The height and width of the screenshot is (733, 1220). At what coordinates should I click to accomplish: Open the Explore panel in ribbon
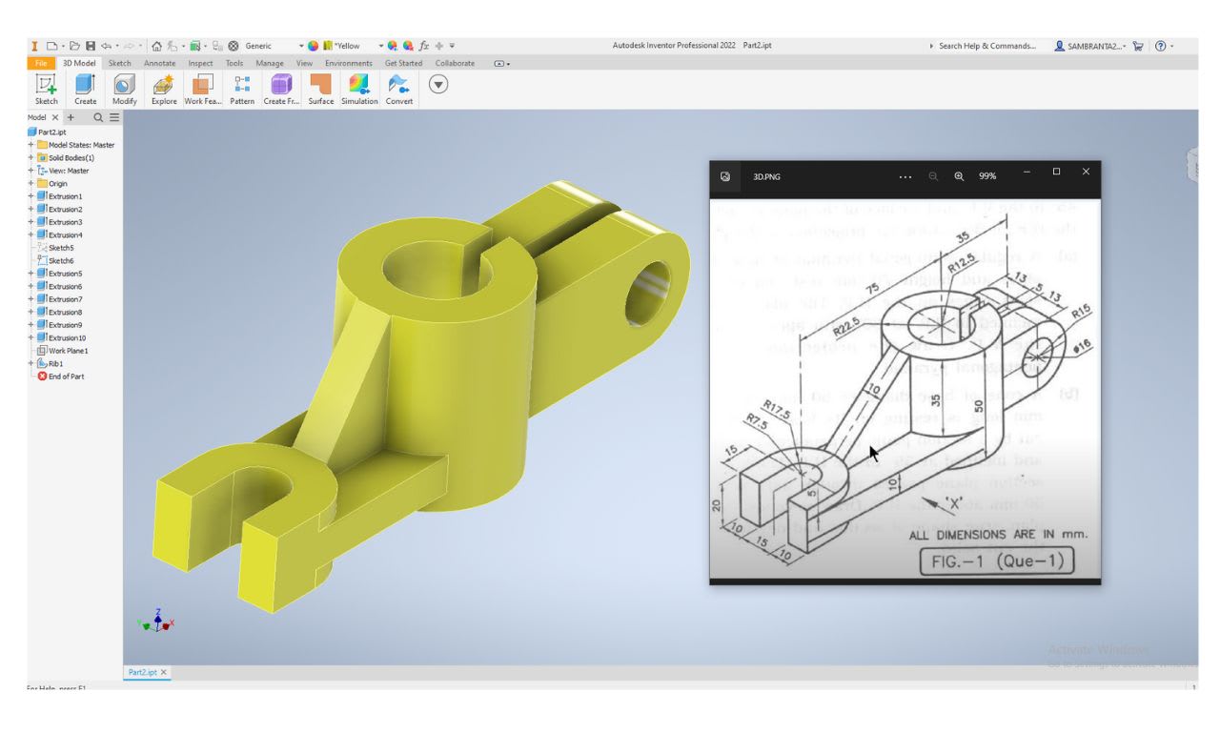163,89
